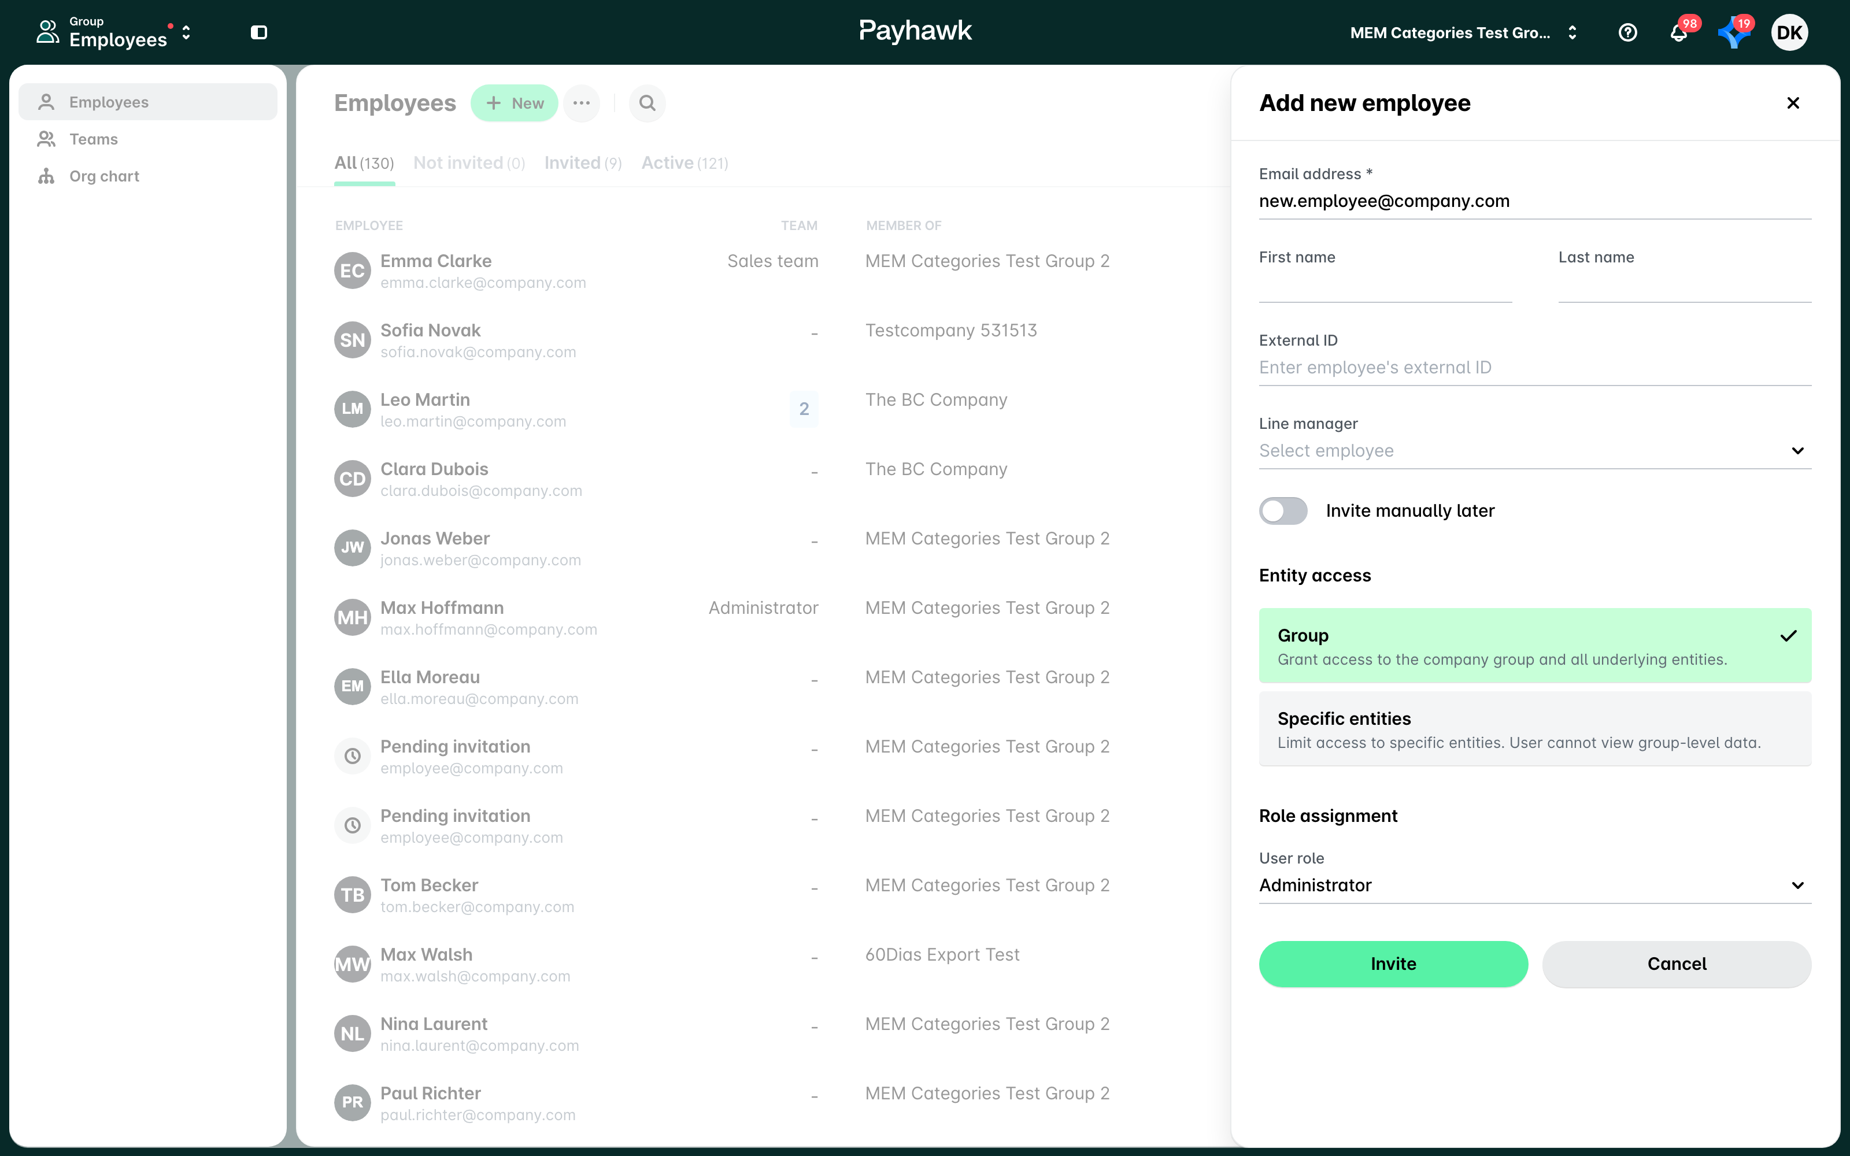Click the Cancel button
Image resolution: width=1850 pixels, height=1156 pixels.
click(1677, 964)
